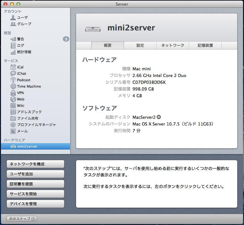Click the ファイル共有 folder icon
Viewport: 244px width, 225px height.
pyautogui.click(x=13, y=118)
